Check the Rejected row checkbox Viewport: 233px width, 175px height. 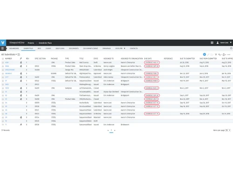[x=3, y=117]
